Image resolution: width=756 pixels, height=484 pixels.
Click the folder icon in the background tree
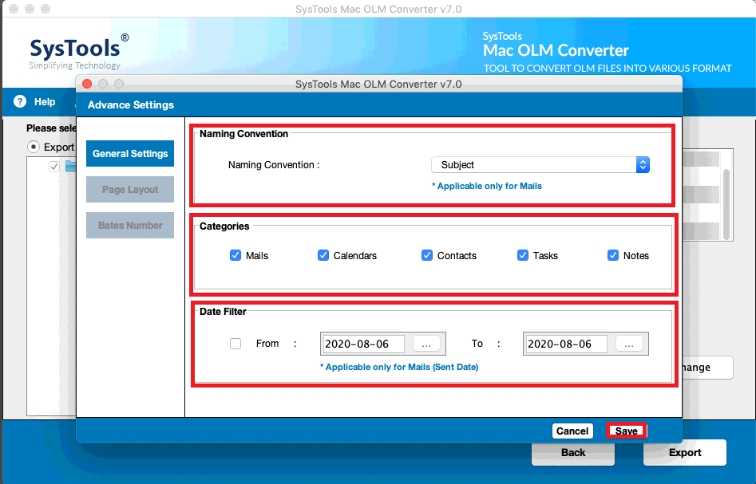(x=71, y=166)
